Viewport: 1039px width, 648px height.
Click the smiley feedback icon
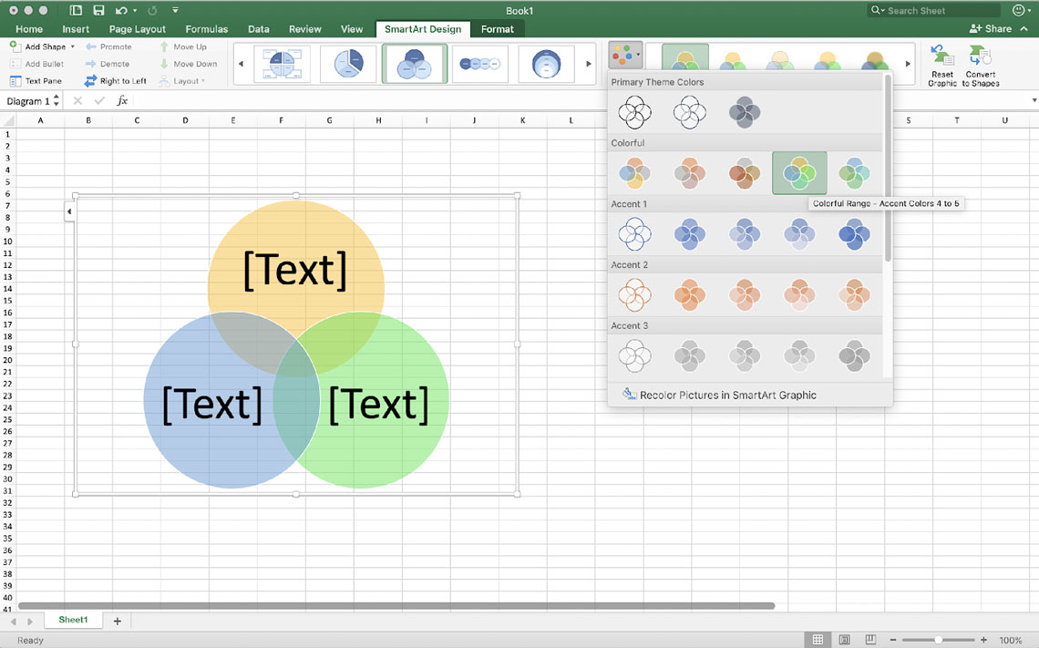pyautogui.click(x=1019, y=10)
